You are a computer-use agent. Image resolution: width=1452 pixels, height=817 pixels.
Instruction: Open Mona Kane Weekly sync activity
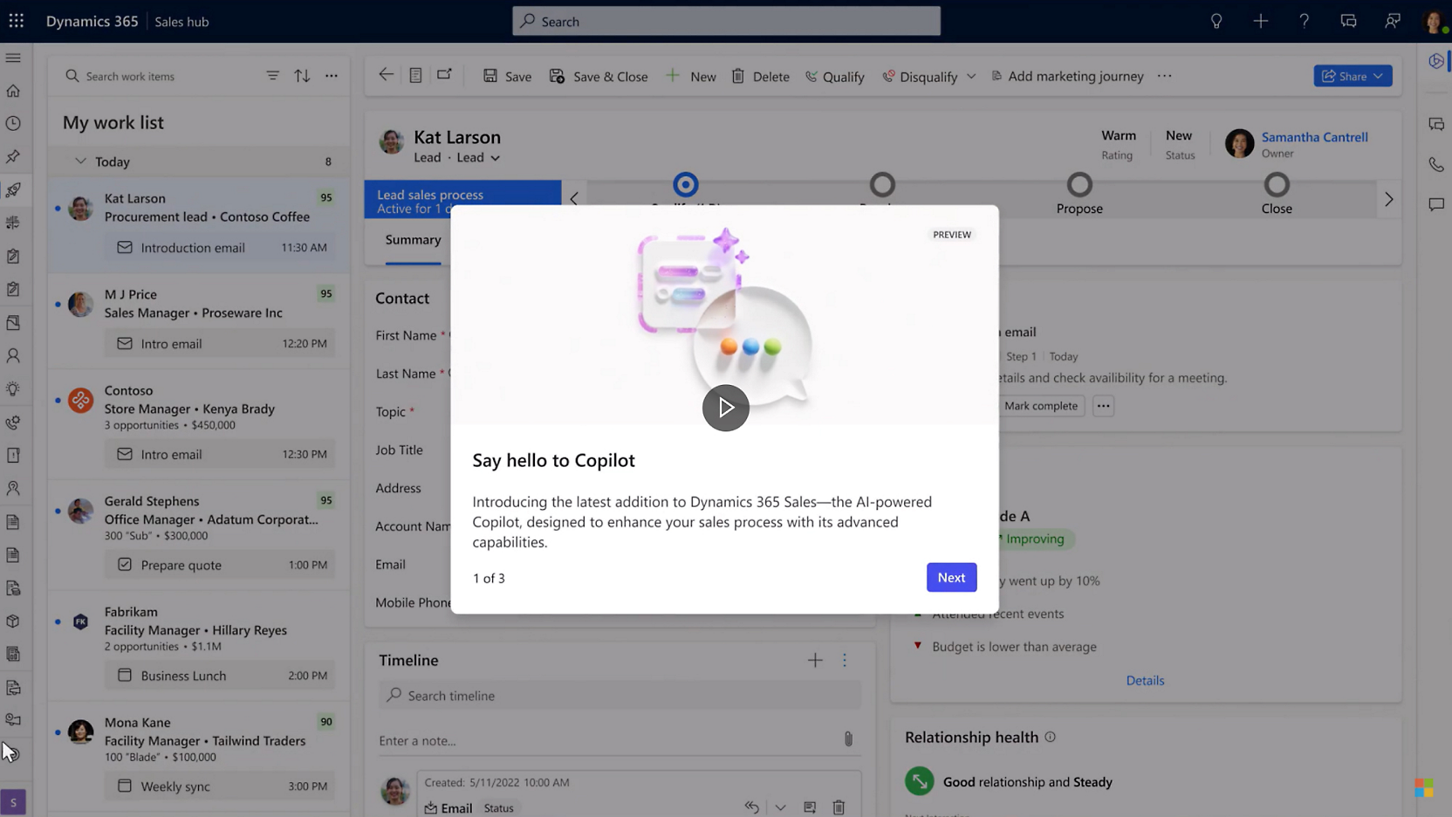coord(220,786)
